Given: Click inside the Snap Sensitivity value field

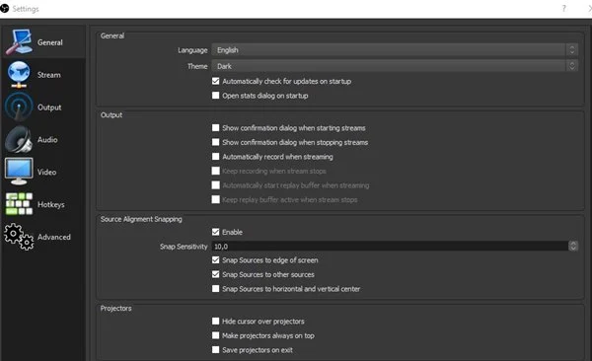Looking at the screenshot, I should tap(390, 247).
